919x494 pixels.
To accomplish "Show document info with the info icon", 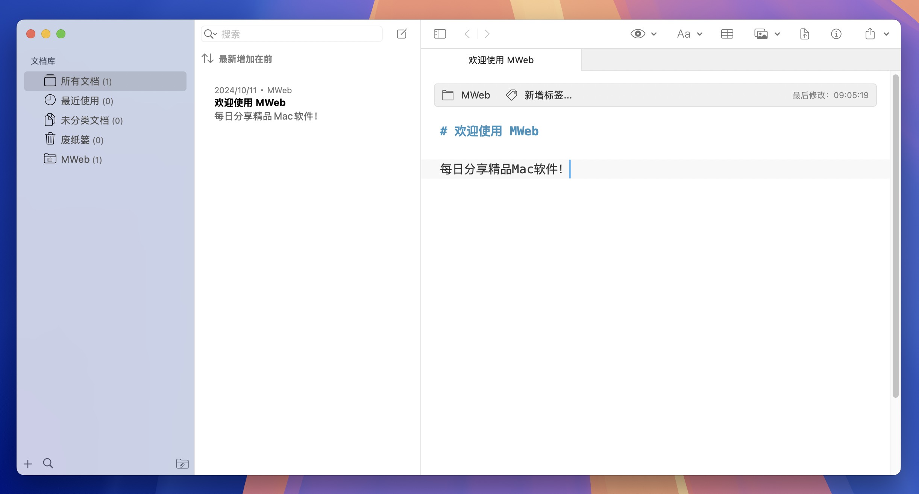I will (x=836, y=34).
